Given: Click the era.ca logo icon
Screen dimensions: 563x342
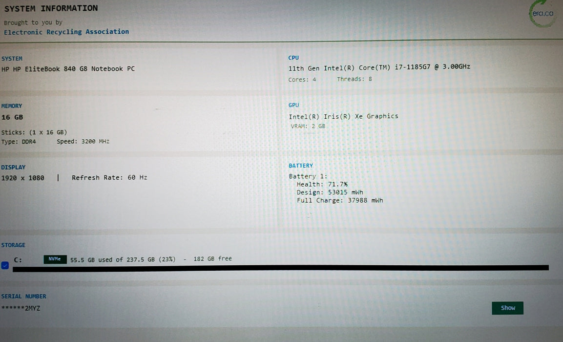Looking at the screenshot, I should pyautogui.click(x=542, y=14).
